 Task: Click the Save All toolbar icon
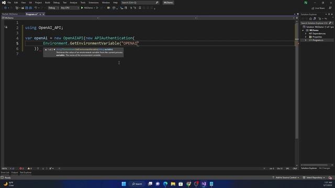pos(30,8)
